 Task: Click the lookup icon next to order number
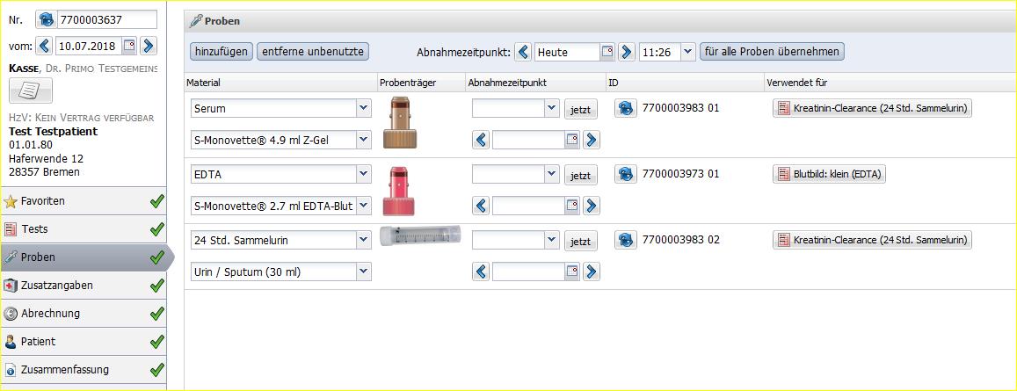coord(46,19)
